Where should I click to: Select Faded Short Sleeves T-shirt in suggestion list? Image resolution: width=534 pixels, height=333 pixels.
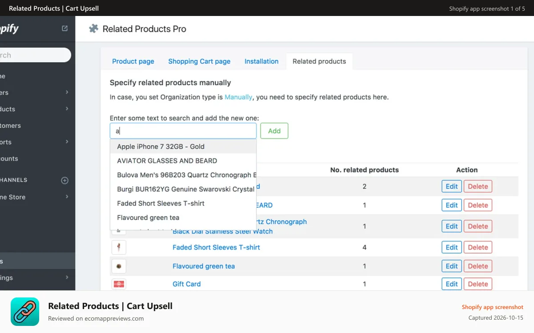click(x=183, y=203)
